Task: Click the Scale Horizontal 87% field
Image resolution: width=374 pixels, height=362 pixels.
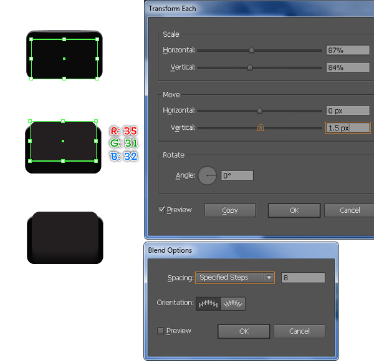Action: (x=348, y=50)
